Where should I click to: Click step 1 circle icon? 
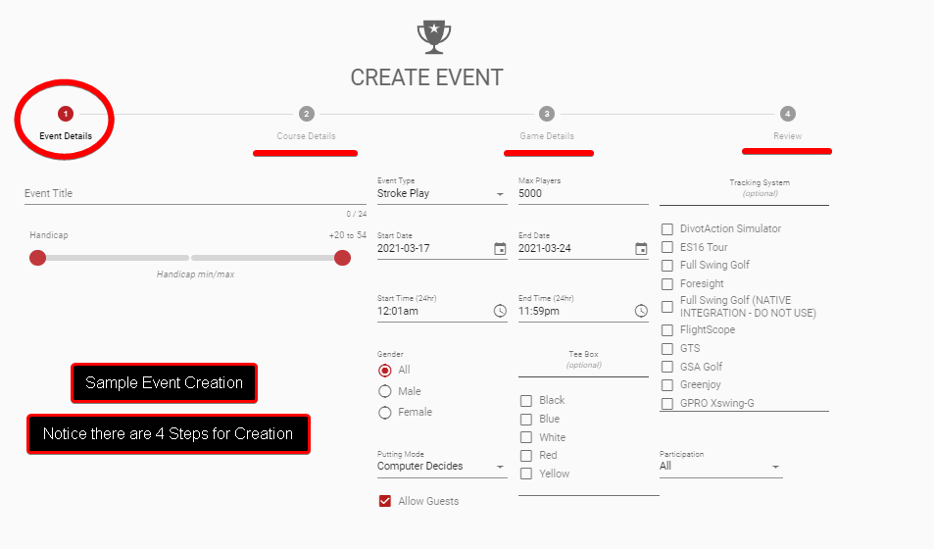click(x=66, y=114)
